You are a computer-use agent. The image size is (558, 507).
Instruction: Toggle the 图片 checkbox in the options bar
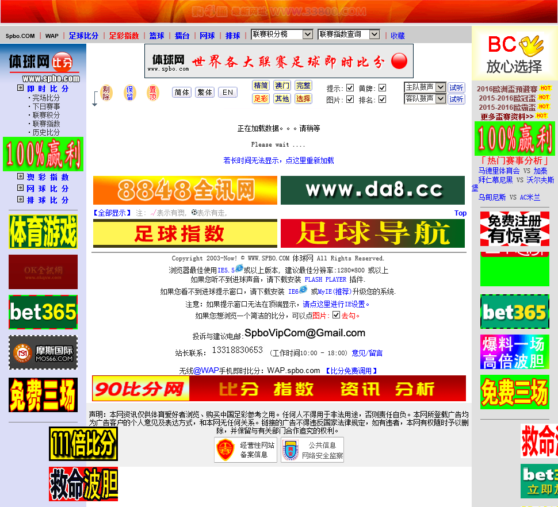(350, 99)
